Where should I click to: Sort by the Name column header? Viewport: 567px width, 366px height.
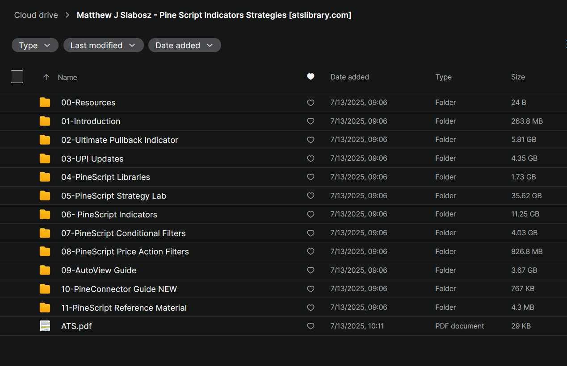point(67,77)
